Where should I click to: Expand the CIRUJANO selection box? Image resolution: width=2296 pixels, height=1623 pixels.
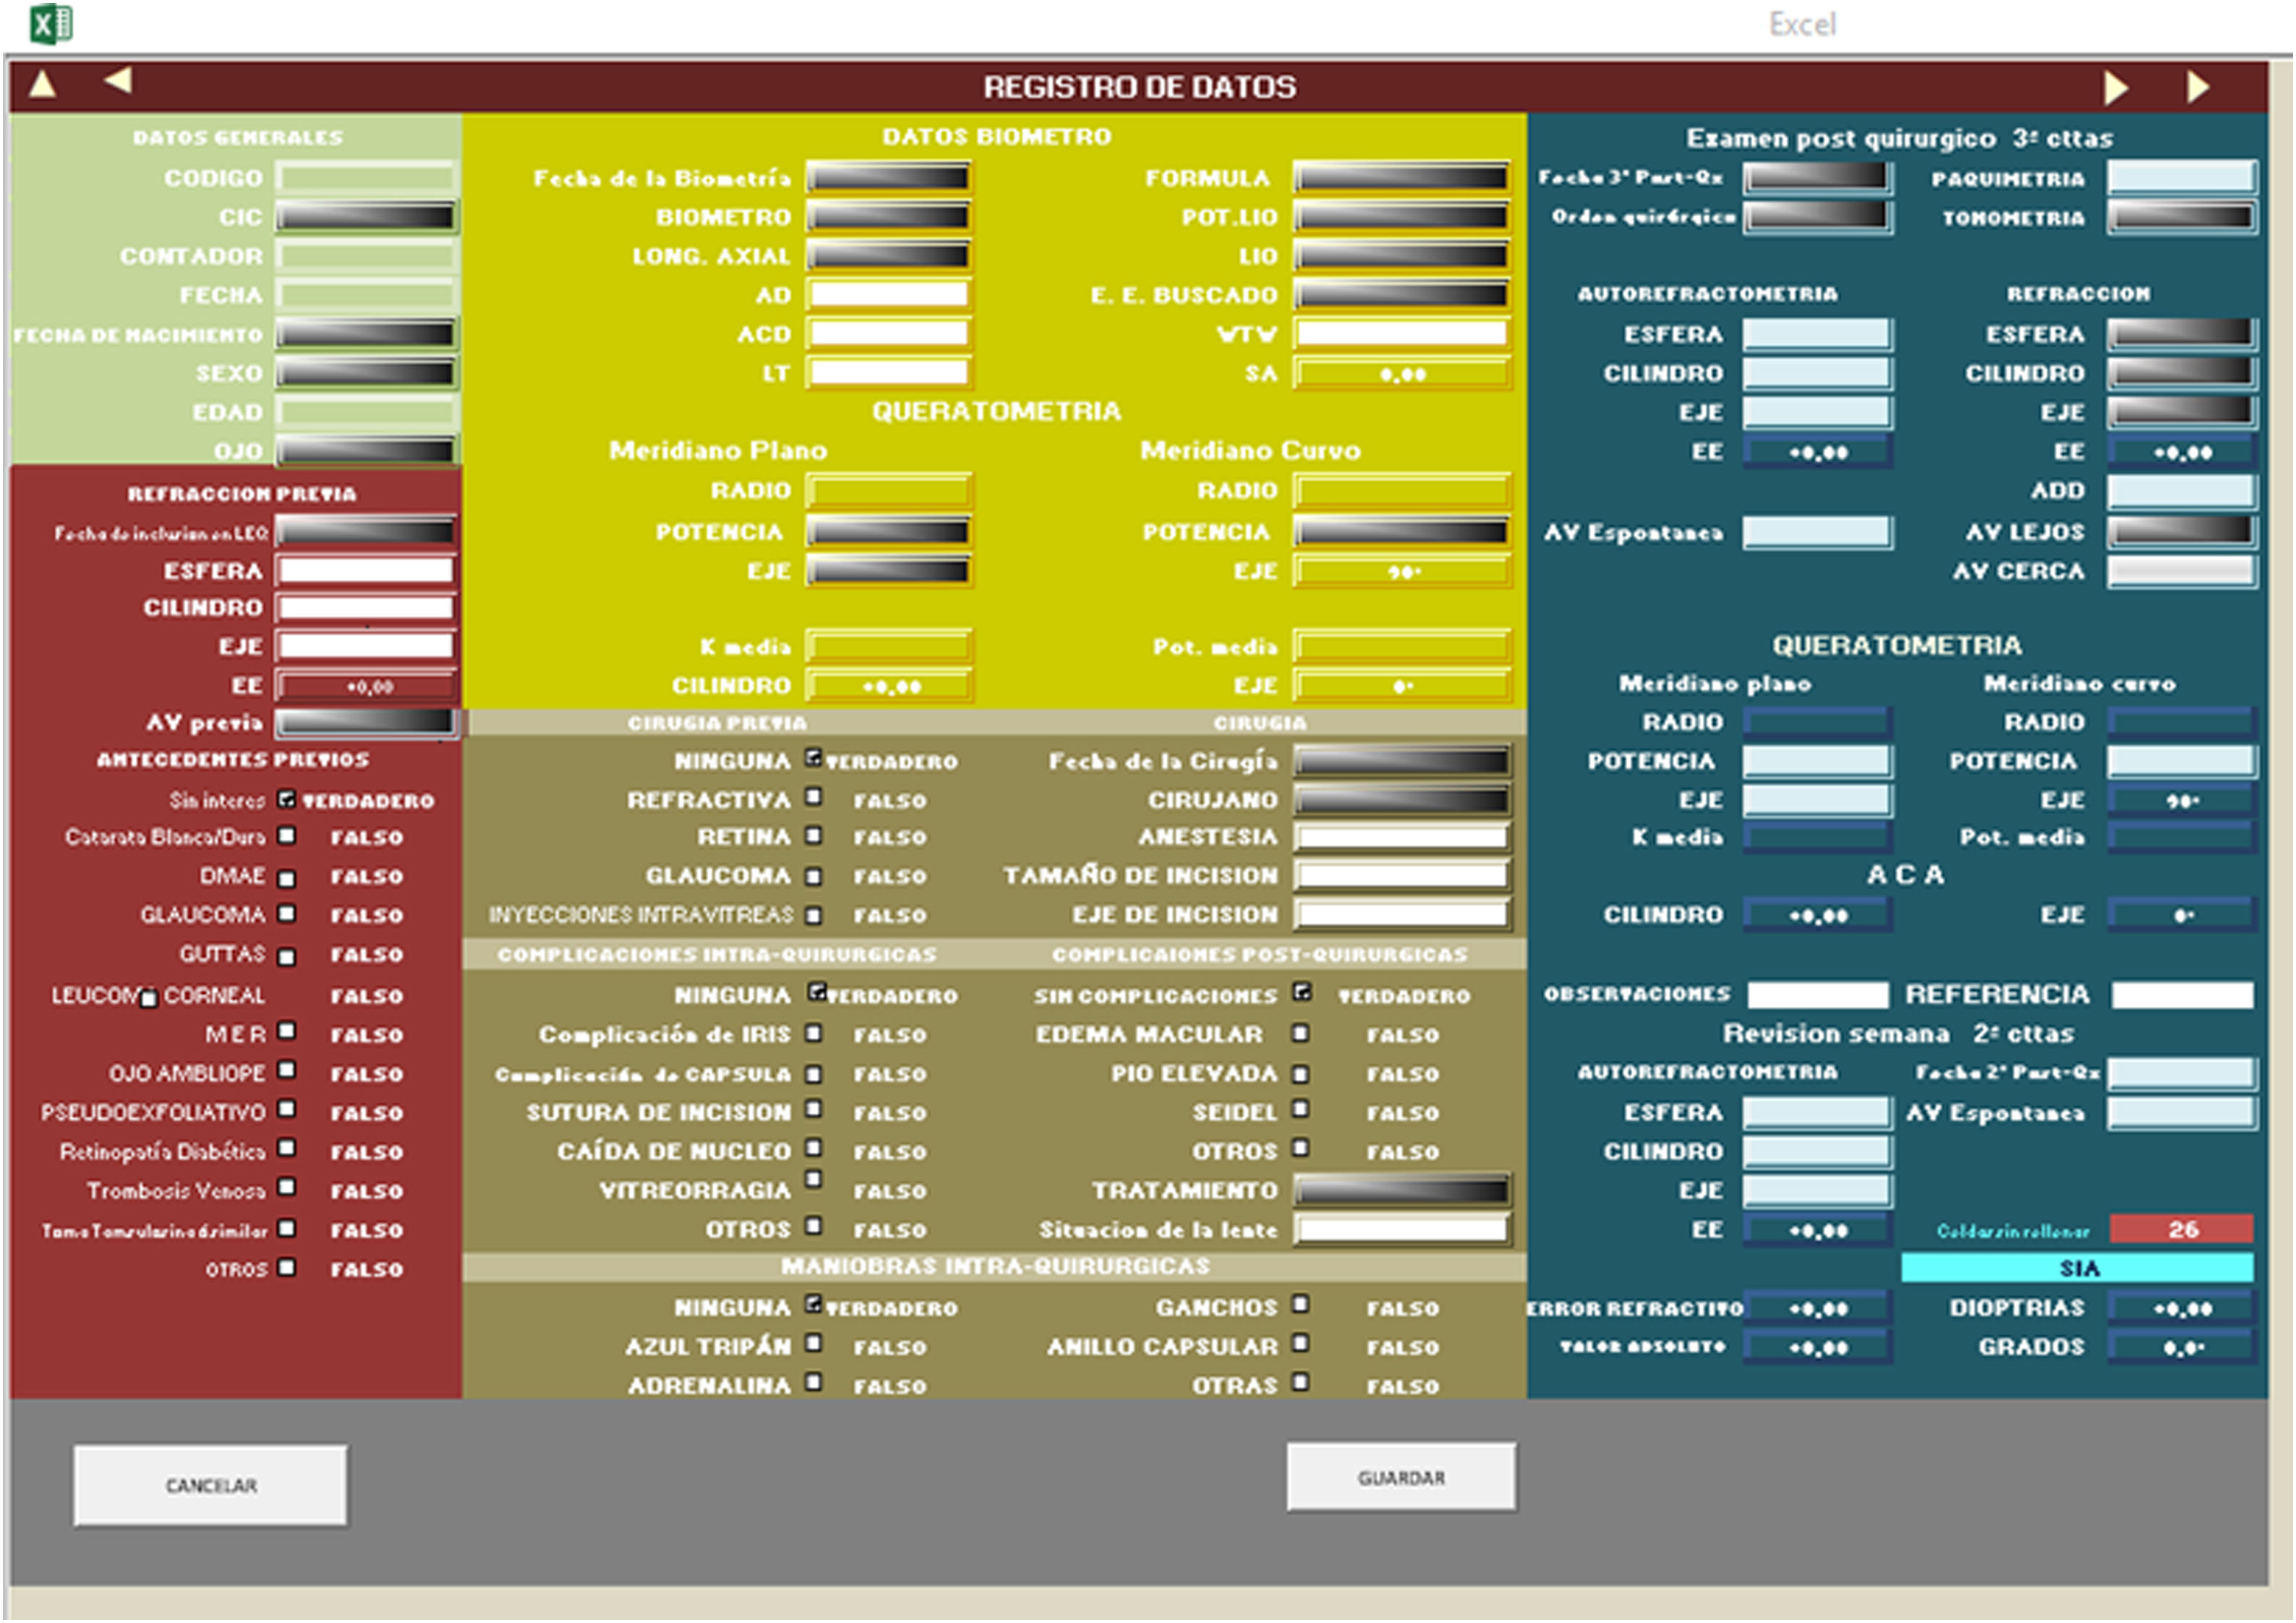(x=1401, y=800)
